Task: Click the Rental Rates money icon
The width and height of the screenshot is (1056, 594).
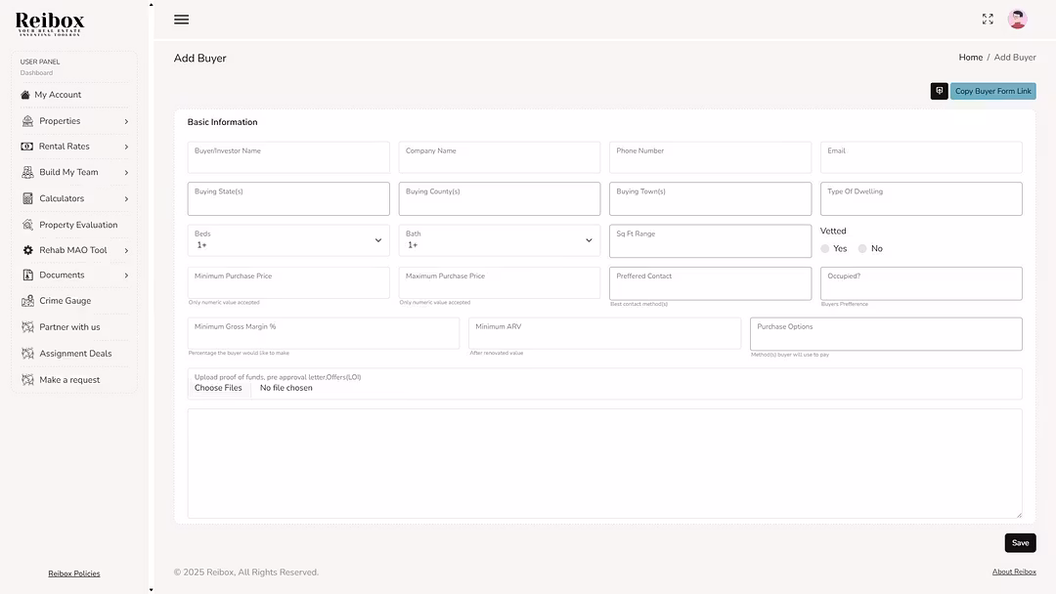Action: click(27, 146)
